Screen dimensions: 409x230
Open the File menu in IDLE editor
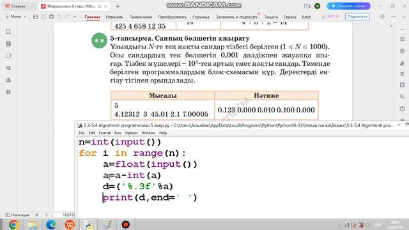tap(82, 133)
